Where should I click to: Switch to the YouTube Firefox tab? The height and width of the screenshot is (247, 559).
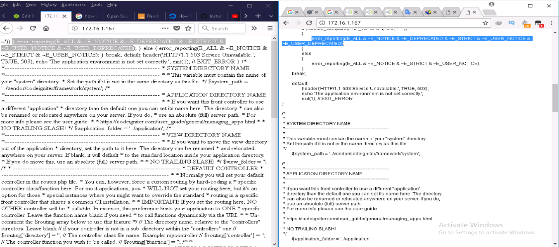[234, 16]
